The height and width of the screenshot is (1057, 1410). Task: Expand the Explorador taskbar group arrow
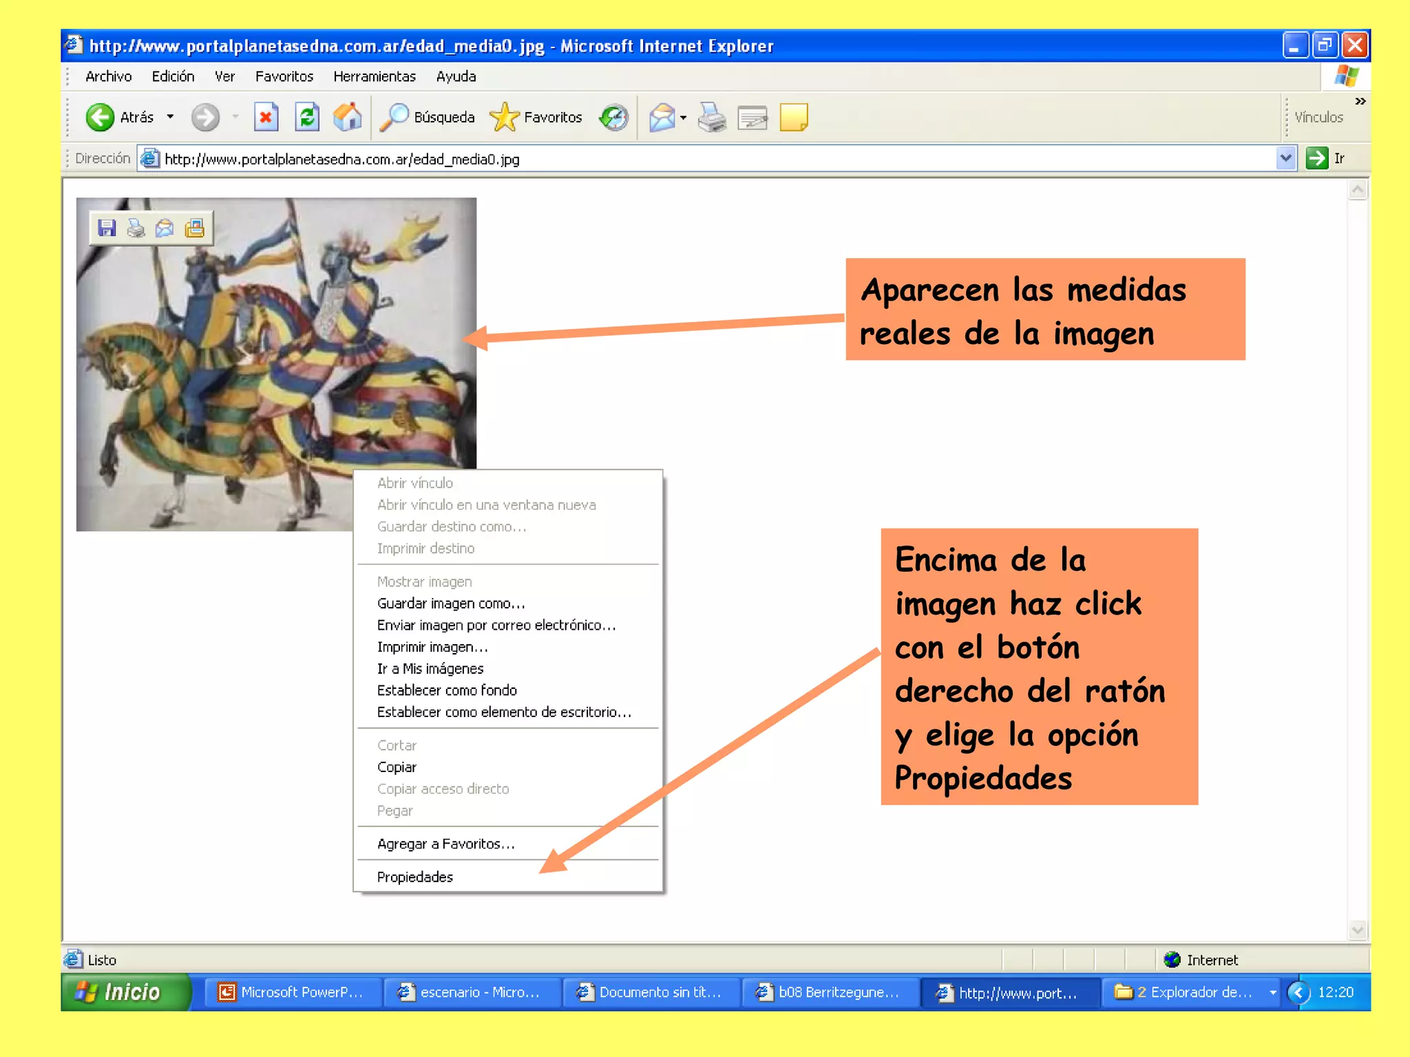pyautogui.click(x=1272, y=992)
